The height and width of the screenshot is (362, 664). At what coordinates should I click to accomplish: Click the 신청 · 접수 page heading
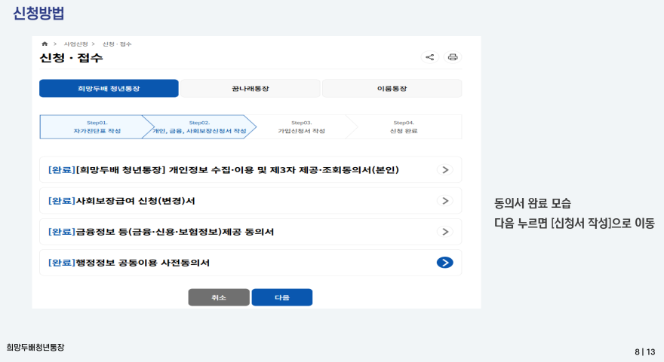click(x=71, y=58)
